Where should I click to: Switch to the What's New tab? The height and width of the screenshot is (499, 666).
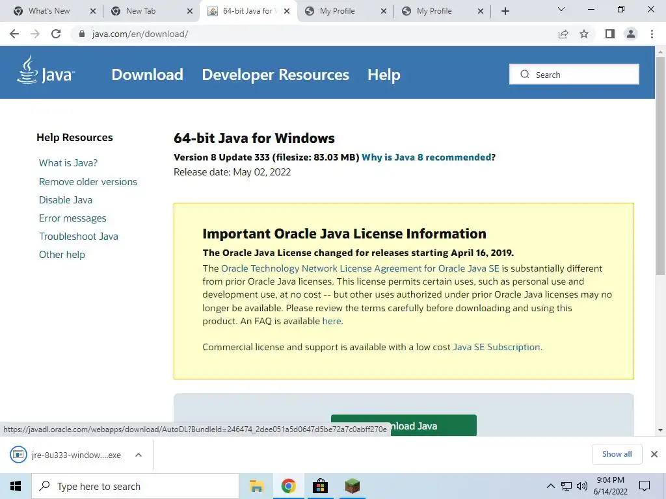[x=49, y=11]
